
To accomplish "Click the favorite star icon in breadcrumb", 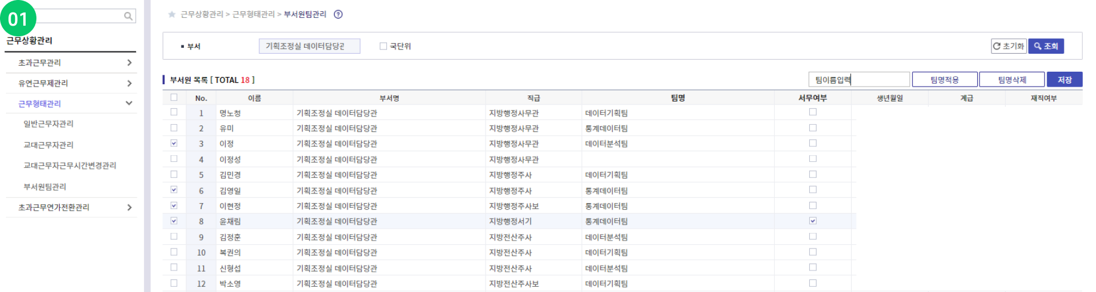I will coord(172,14).
